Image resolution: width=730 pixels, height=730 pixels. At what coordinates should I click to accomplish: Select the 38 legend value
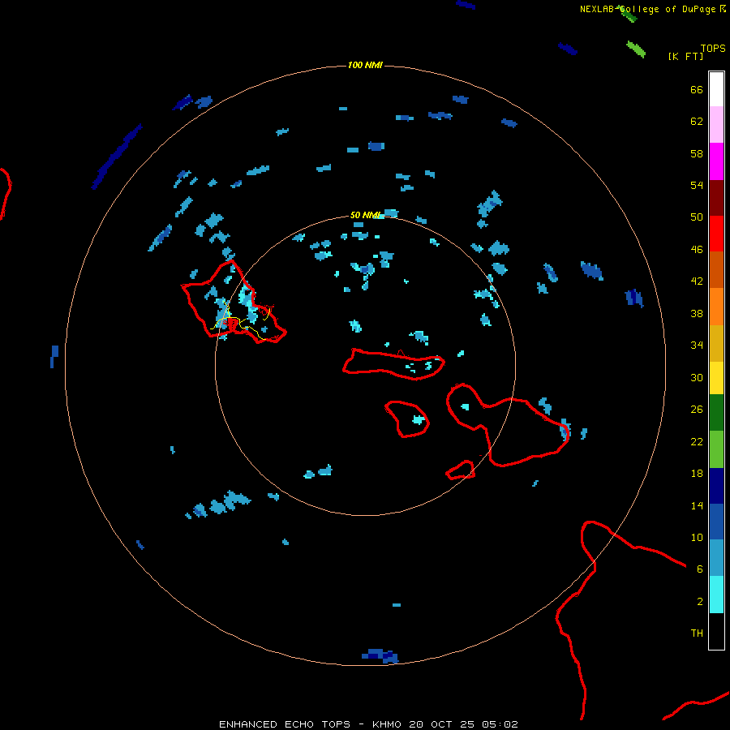pos(697,313)
